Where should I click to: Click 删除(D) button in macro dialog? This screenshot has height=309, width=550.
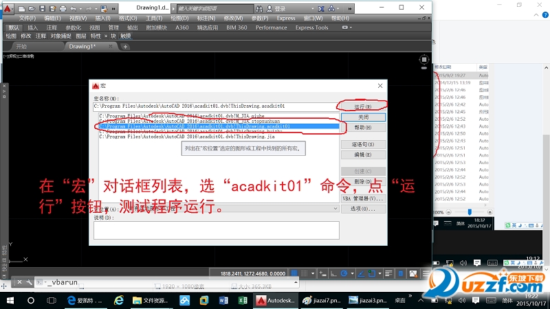click(364, 181)
